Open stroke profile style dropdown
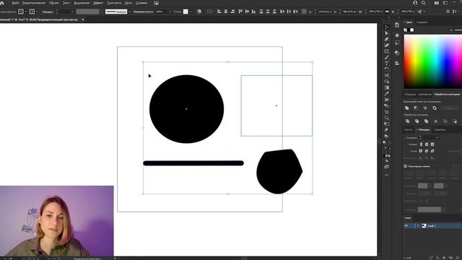 click(129, 12)
